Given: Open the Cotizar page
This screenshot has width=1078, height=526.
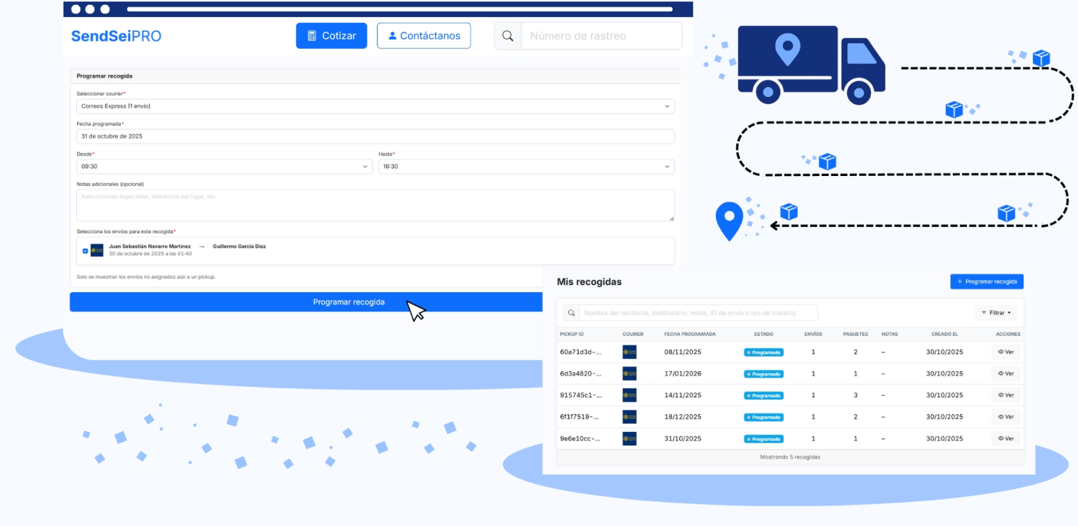Looking at the screenshot, I should tap(331, 36).
